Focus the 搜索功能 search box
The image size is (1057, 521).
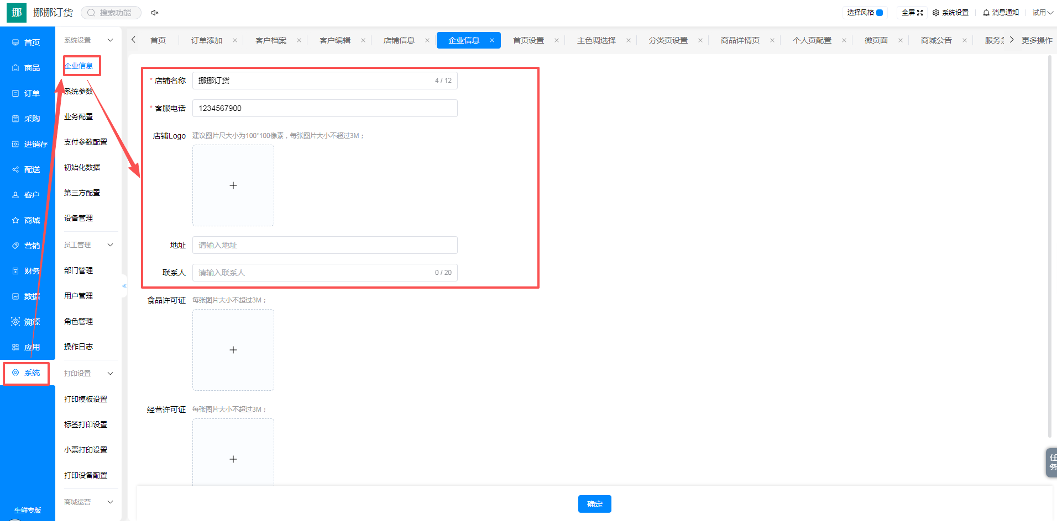[x=111, y=13]
